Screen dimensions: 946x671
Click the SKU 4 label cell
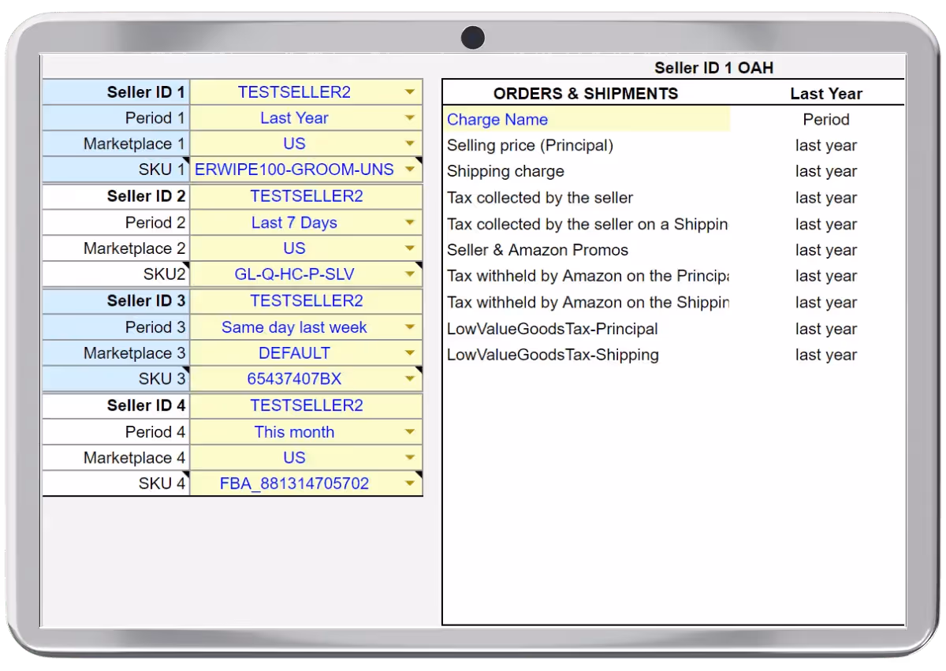[116, 483]
